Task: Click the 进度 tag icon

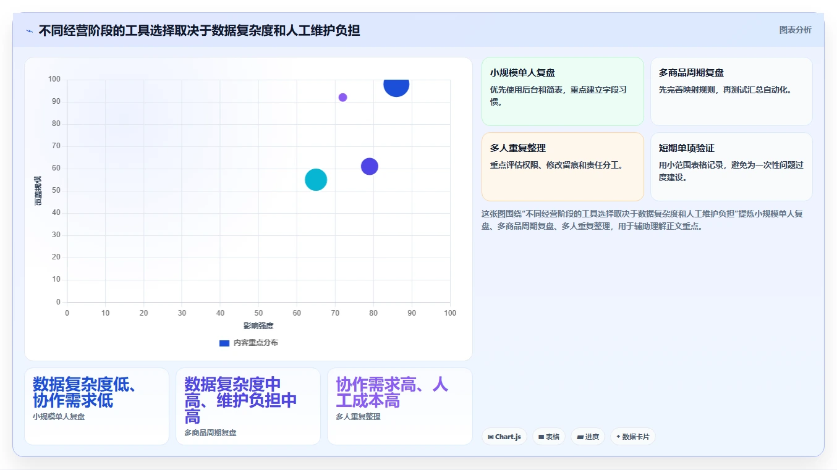Action: click(580, 437)
